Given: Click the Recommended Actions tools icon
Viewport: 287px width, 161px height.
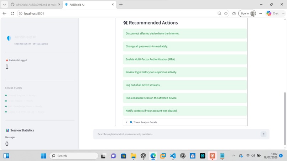Looking at the screenshot, I should 125,23.
